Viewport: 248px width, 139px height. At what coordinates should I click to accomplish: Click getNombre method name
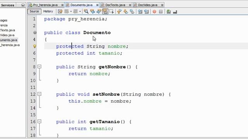pyautogui.click(x=112, y=67)
